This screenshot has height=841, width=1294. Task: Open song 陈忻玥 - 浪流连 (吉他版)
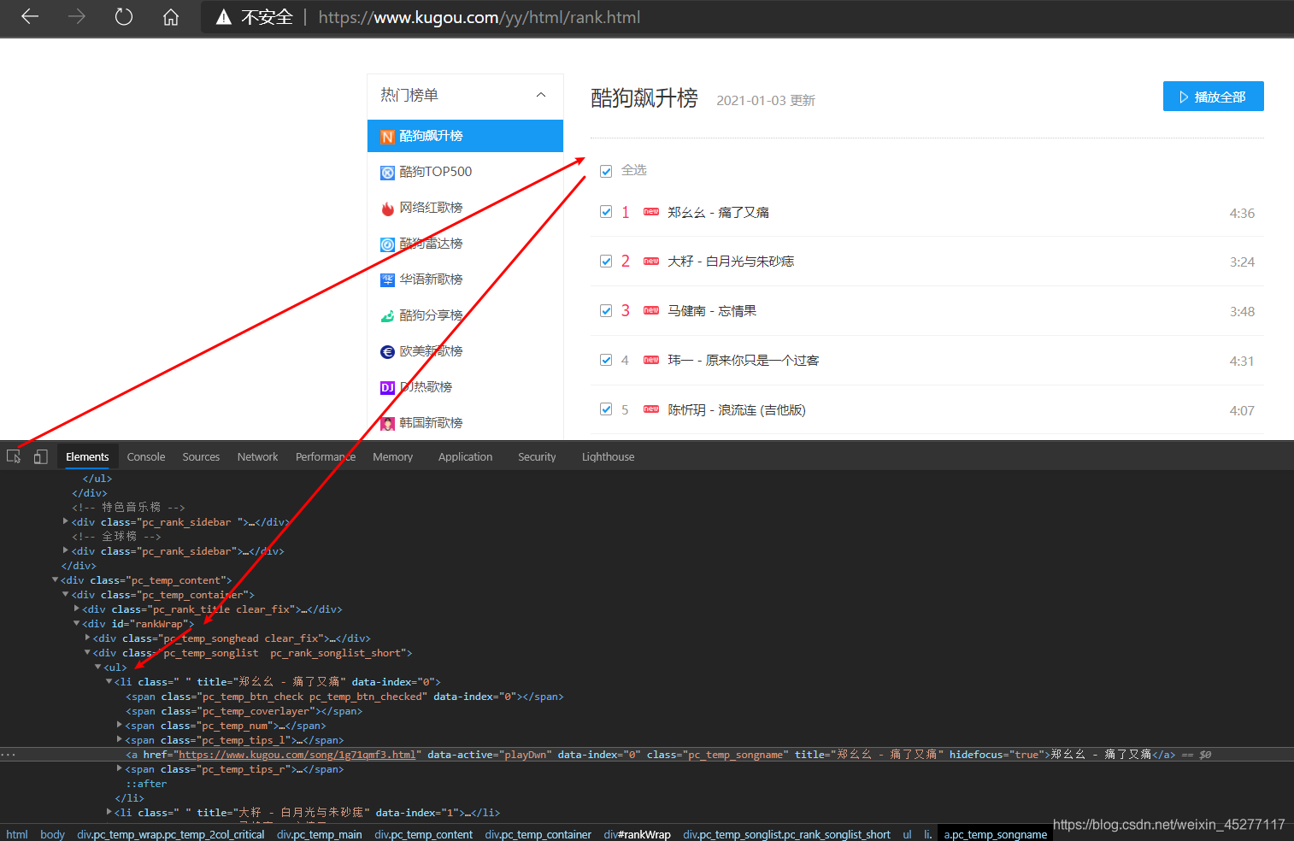point(737,410)
